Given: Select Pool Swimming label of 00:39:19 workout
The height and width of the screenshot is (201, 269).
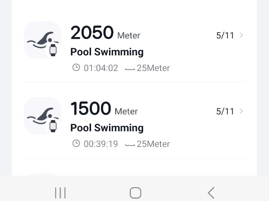Looking at the screenshot, I should [x=107, y=128].
